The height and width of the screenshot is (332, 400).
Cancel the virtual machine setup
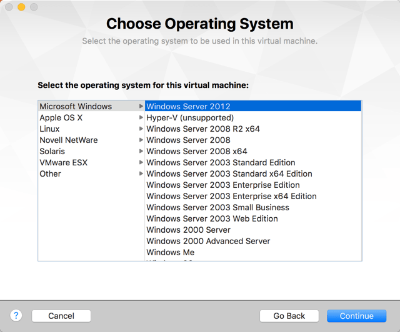pyautogui.click(x=61, y=316)
